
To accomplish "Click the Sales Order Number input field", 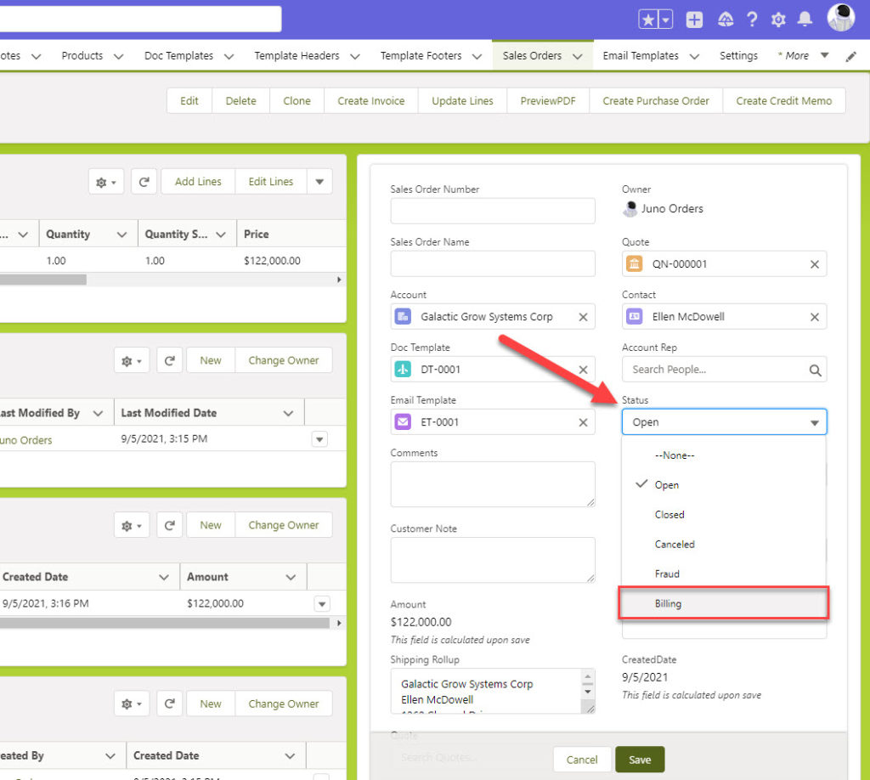I will 493,211.
